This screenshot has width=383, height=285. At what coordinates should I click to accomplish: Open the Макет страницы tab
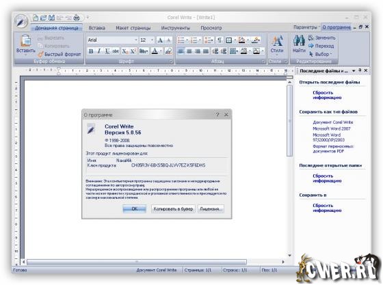[133, 28]
